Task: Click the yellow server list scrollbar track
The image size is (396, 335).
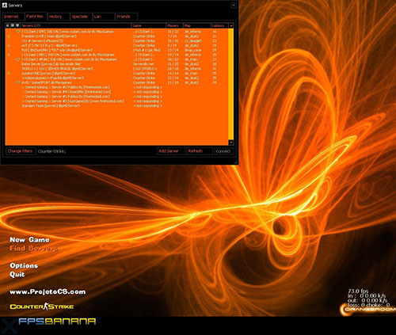Action: pyautogui.click(x=231, y=84)
